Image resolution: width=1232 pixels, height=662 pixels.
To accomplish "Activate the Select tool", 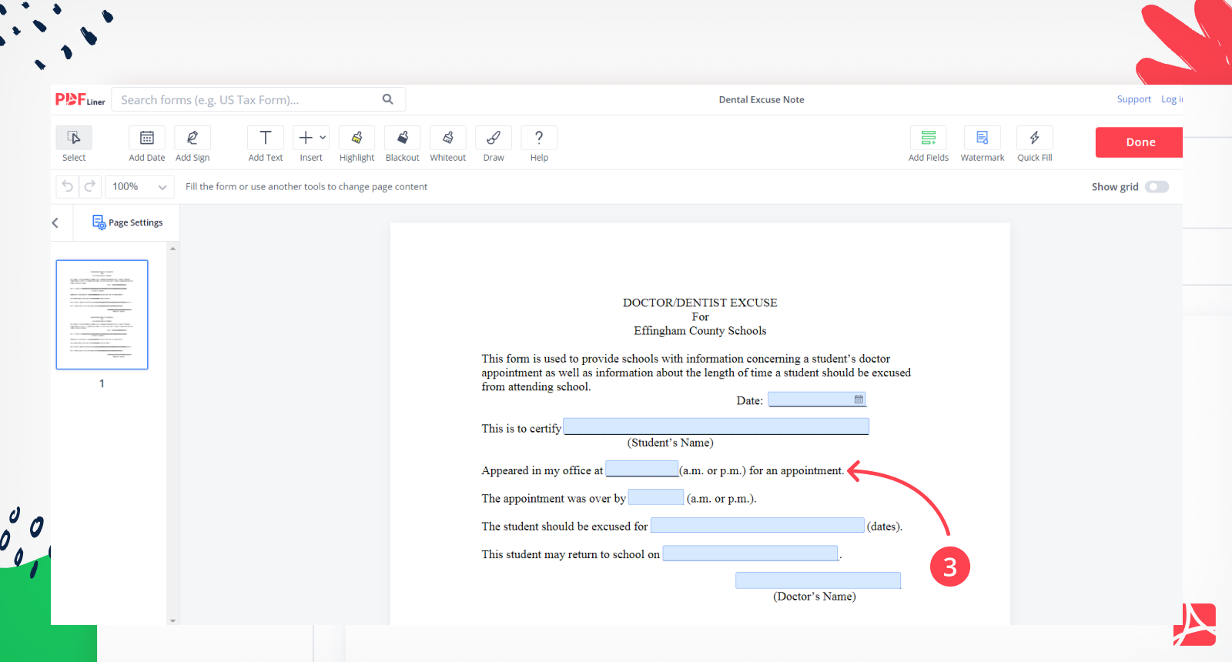I will tap(74, 144).
